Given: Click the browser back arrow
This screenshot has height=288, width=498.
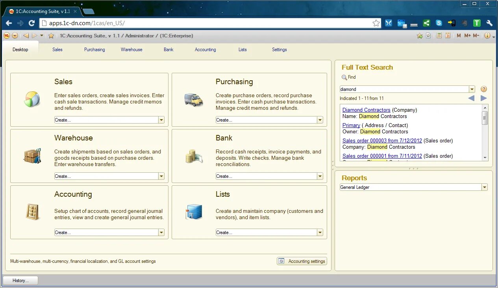Looking at the screenshot, I should pyautogui.click(x=9, y=23).
